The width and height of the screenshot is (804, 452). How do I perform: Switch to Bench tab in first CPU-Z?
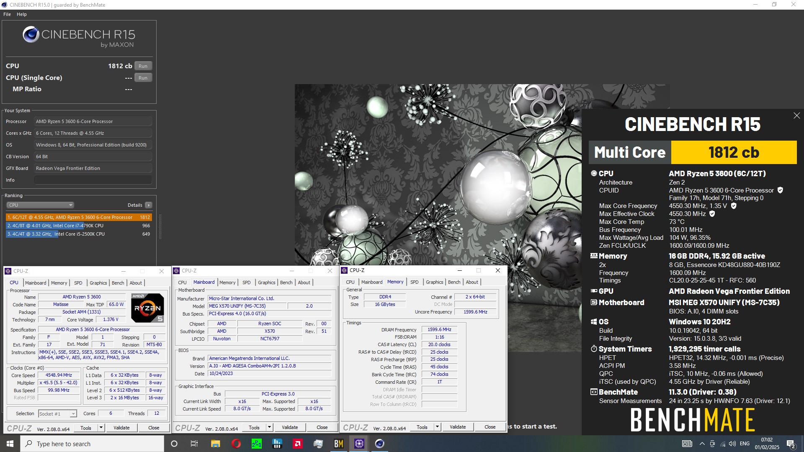point(118,283)
